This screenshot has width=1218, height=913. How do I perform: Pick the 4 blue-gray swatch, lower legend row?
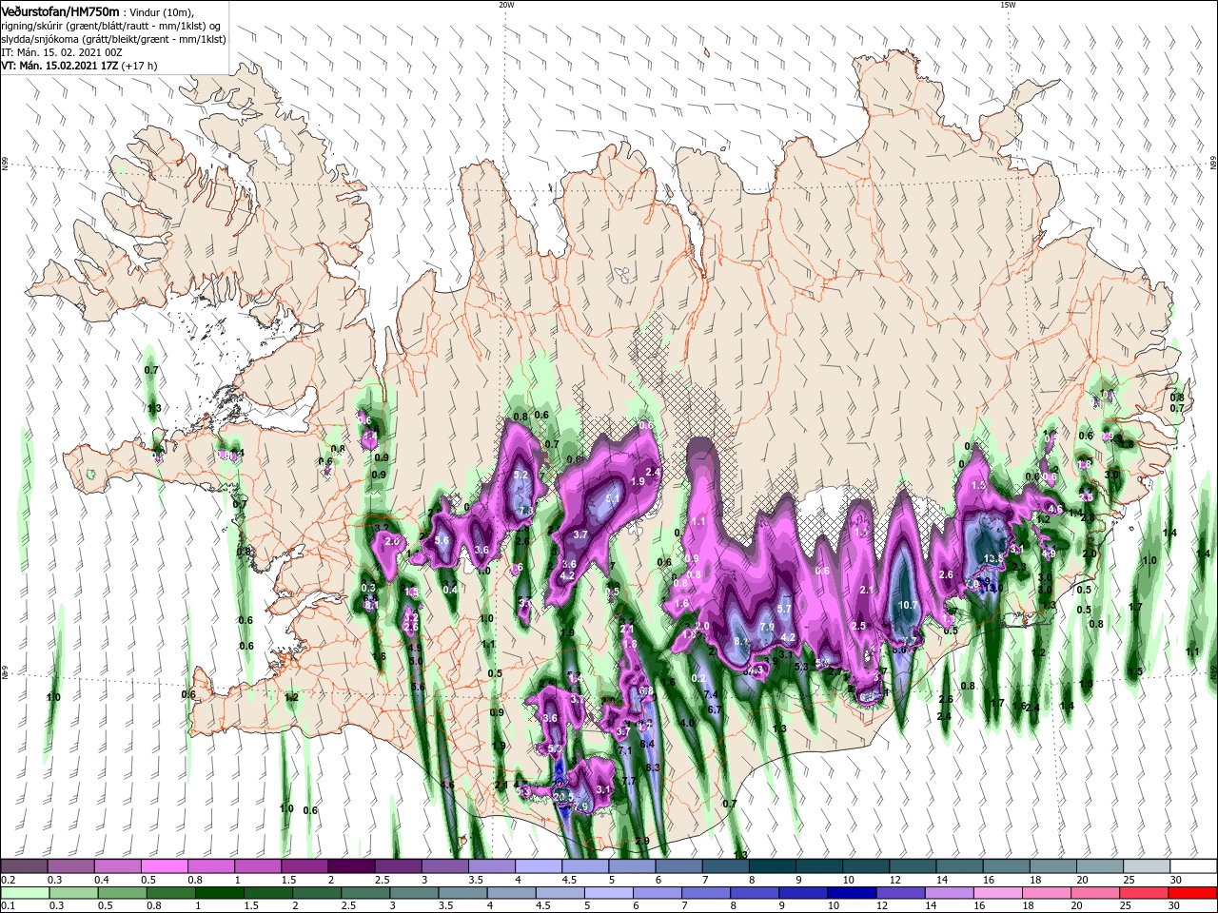(x=511, y=893)
